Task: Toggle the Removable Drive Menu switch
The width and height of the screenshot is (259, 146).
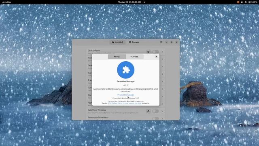Action: (155, 118)
